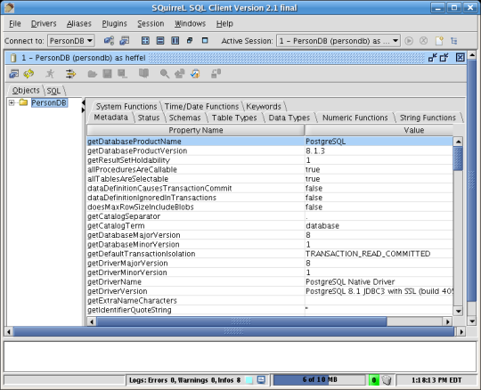Expand the PersonDB tree node

tap(12, 102)
